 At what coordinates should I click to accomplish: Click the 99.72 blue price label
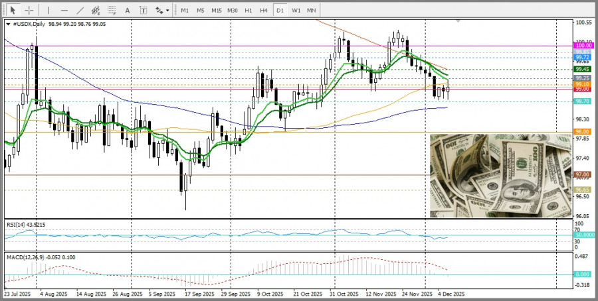(x=583, y=57)
